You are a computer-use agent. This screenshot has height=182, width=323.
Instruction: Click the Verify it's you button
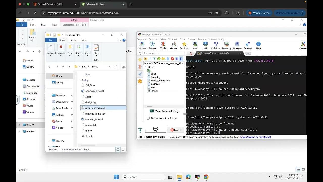click(259, 13)
